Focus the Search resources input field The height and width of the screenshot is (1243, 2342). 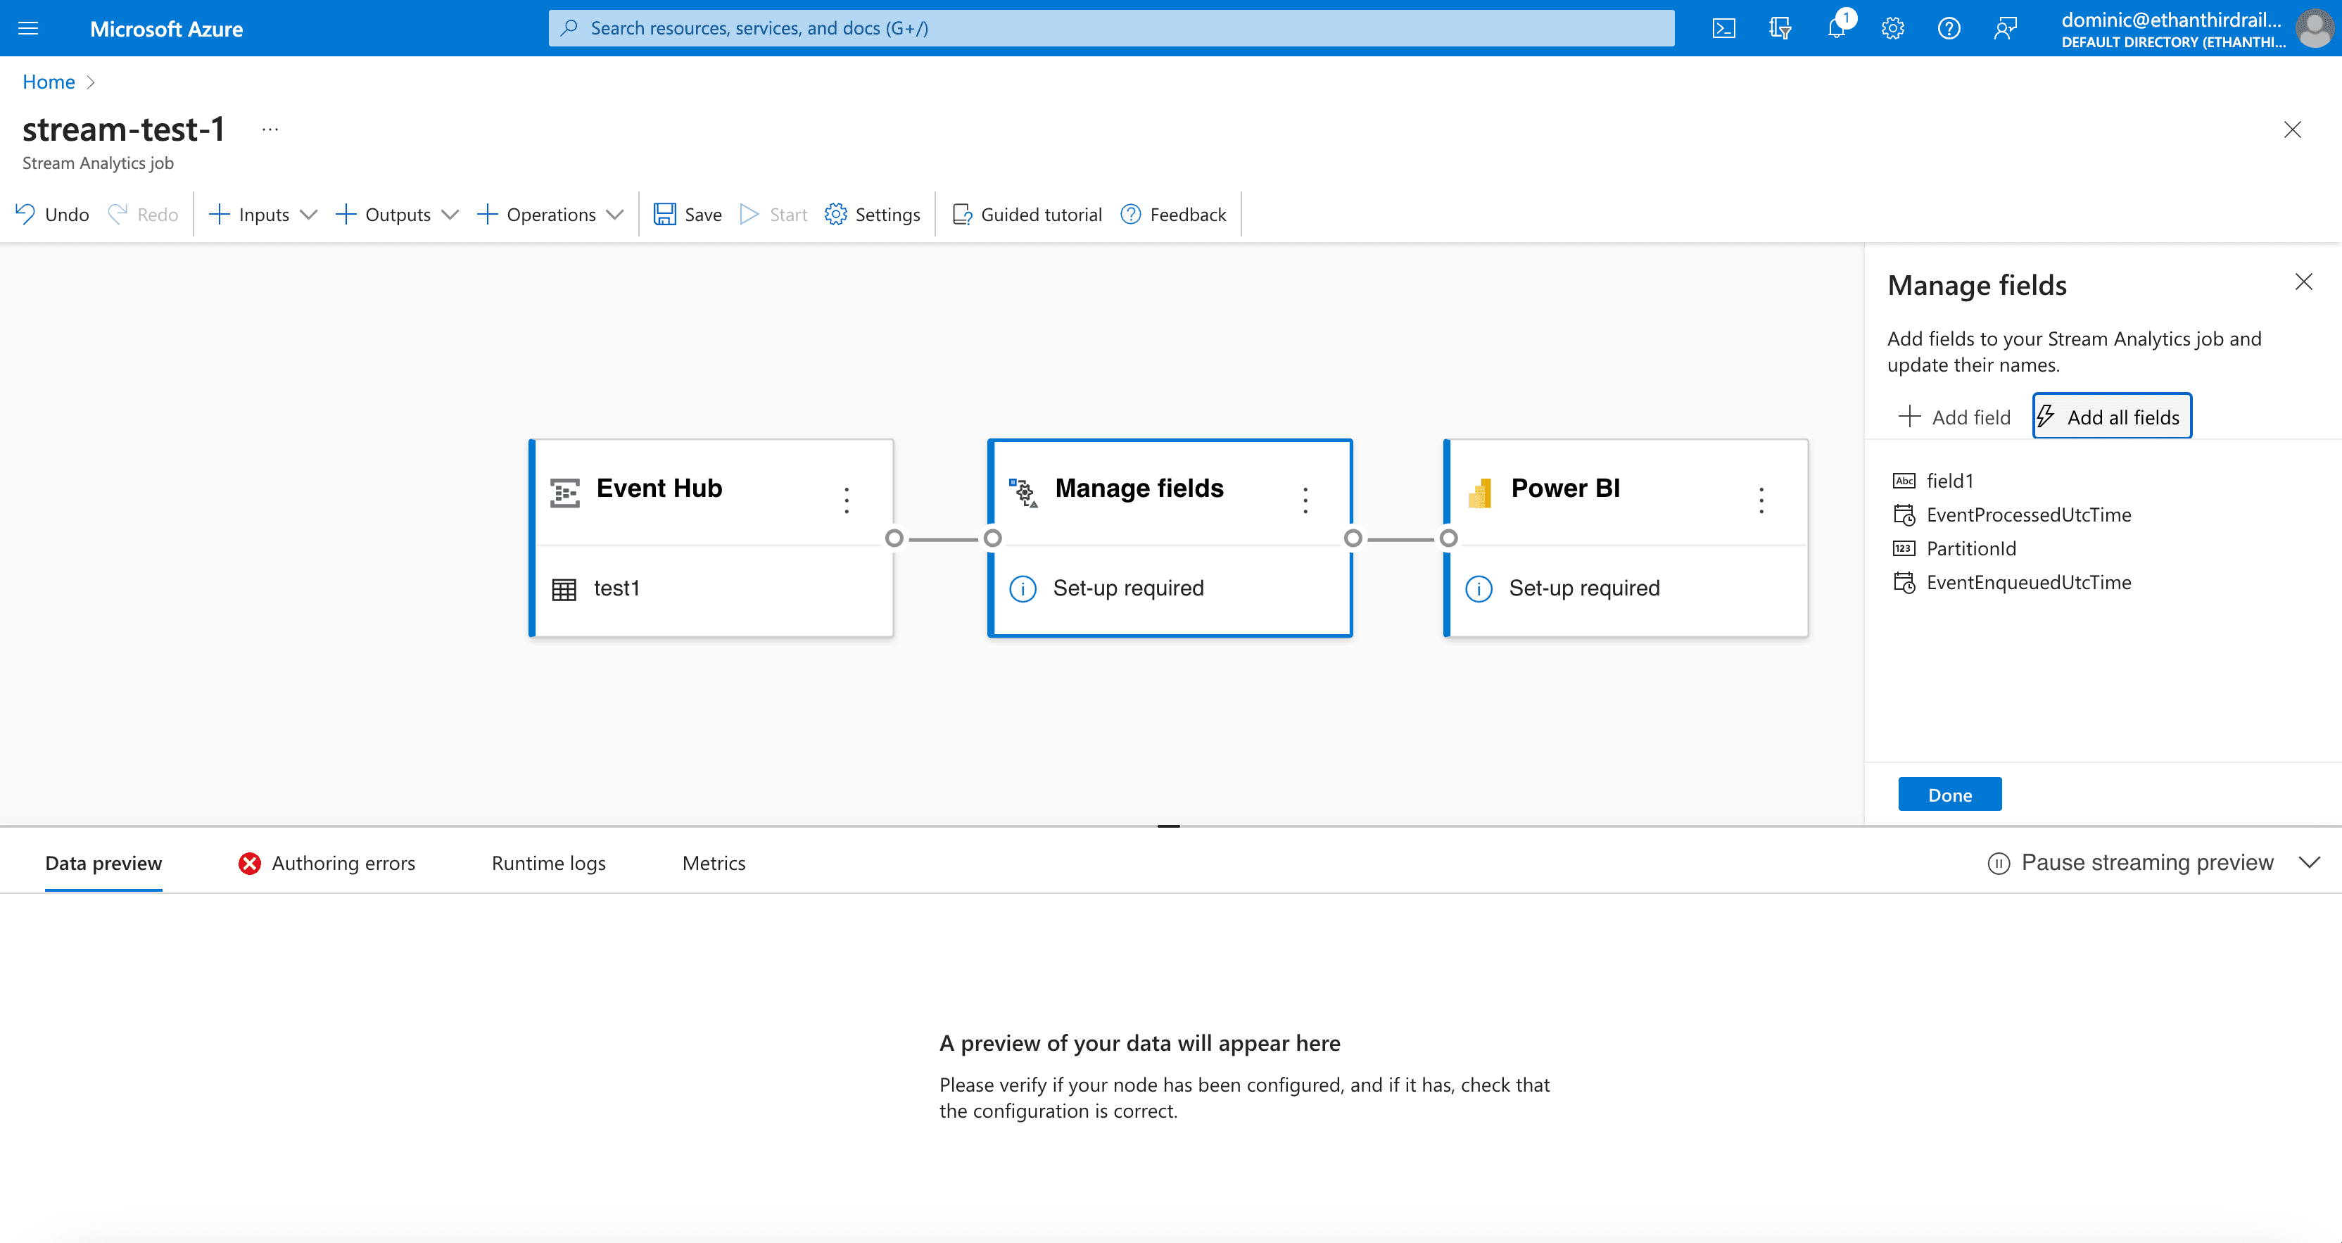pos(1111,28)
